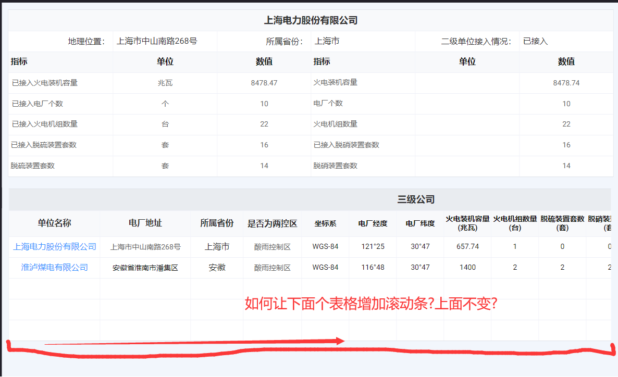Click the 是否为两控区 column header
The image size is (618, 377).
[x=273, y=224]
